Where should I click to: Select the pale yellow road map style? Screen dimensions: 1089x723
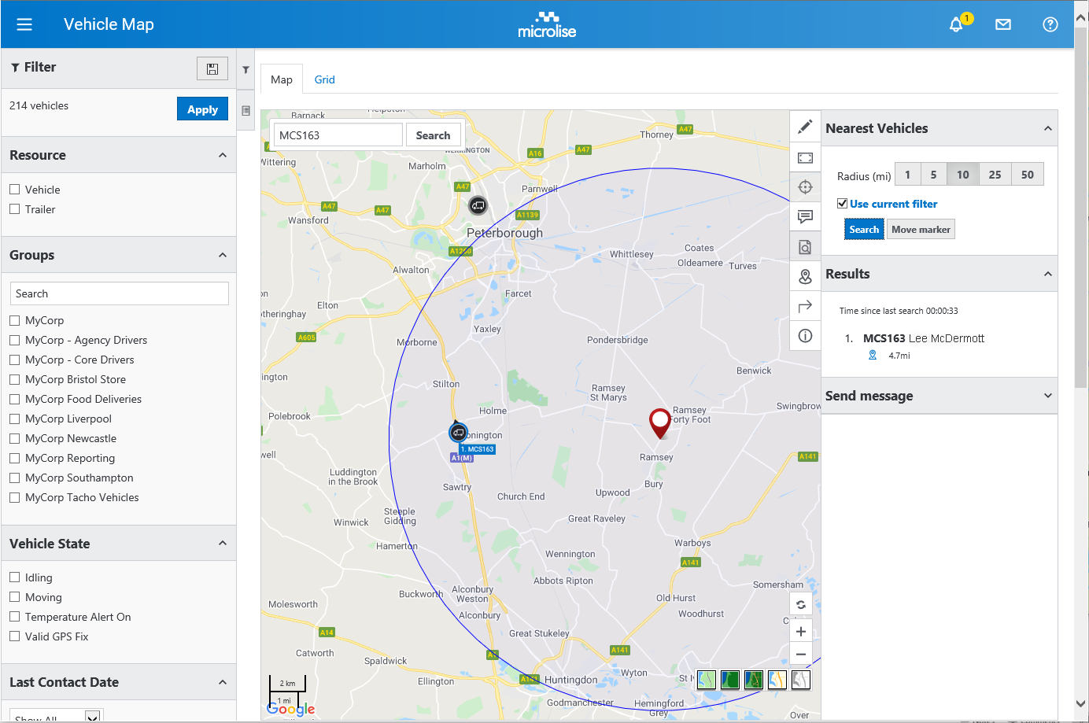pos(777,679)
